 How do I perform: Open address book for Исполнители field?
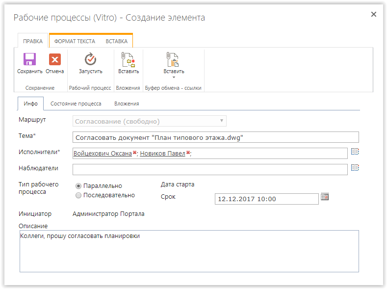(355, 152)
